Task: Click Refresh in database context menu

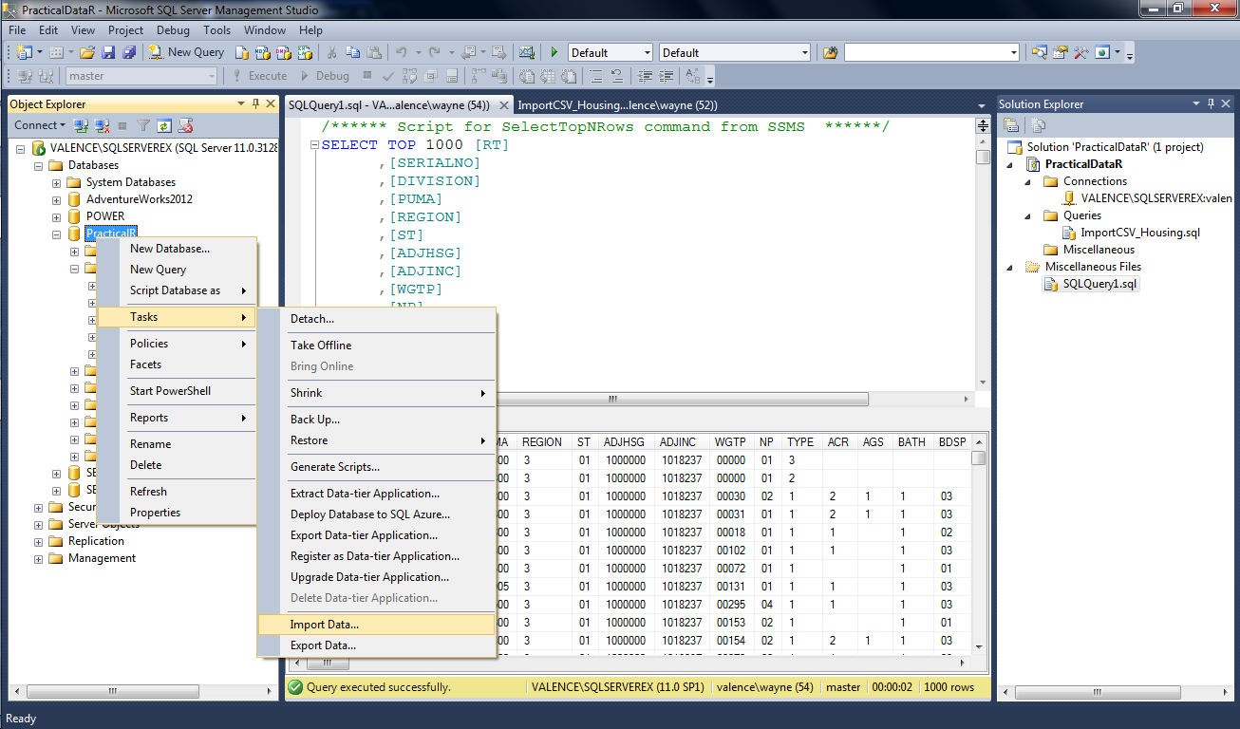Action: pyautogui.click(x=177, y=492)
